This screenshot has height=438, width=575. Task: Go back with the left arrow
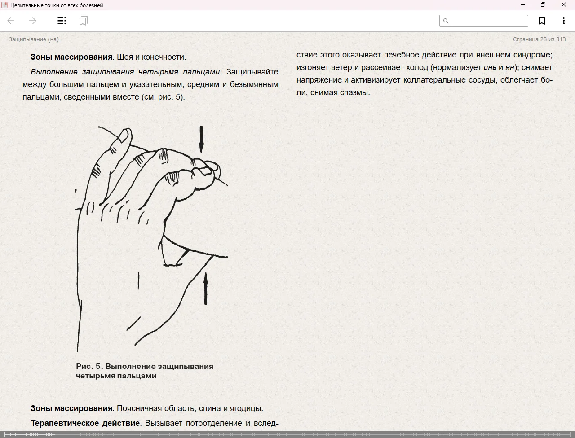(x=11, y=21)
